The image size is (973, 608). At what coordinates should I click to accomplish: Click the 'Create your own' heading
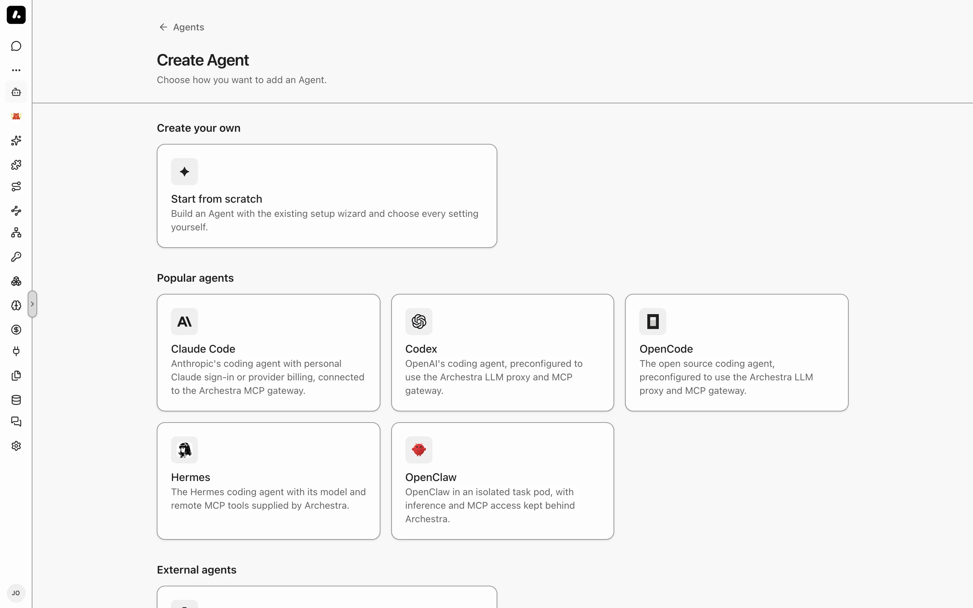click(199, 128)
